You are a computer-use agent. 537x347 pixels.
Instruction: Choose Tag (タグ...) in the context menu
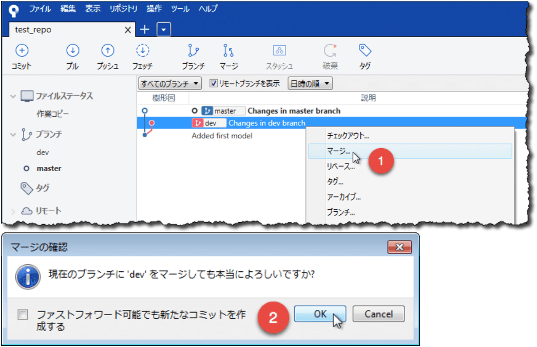tap(410, 182)
